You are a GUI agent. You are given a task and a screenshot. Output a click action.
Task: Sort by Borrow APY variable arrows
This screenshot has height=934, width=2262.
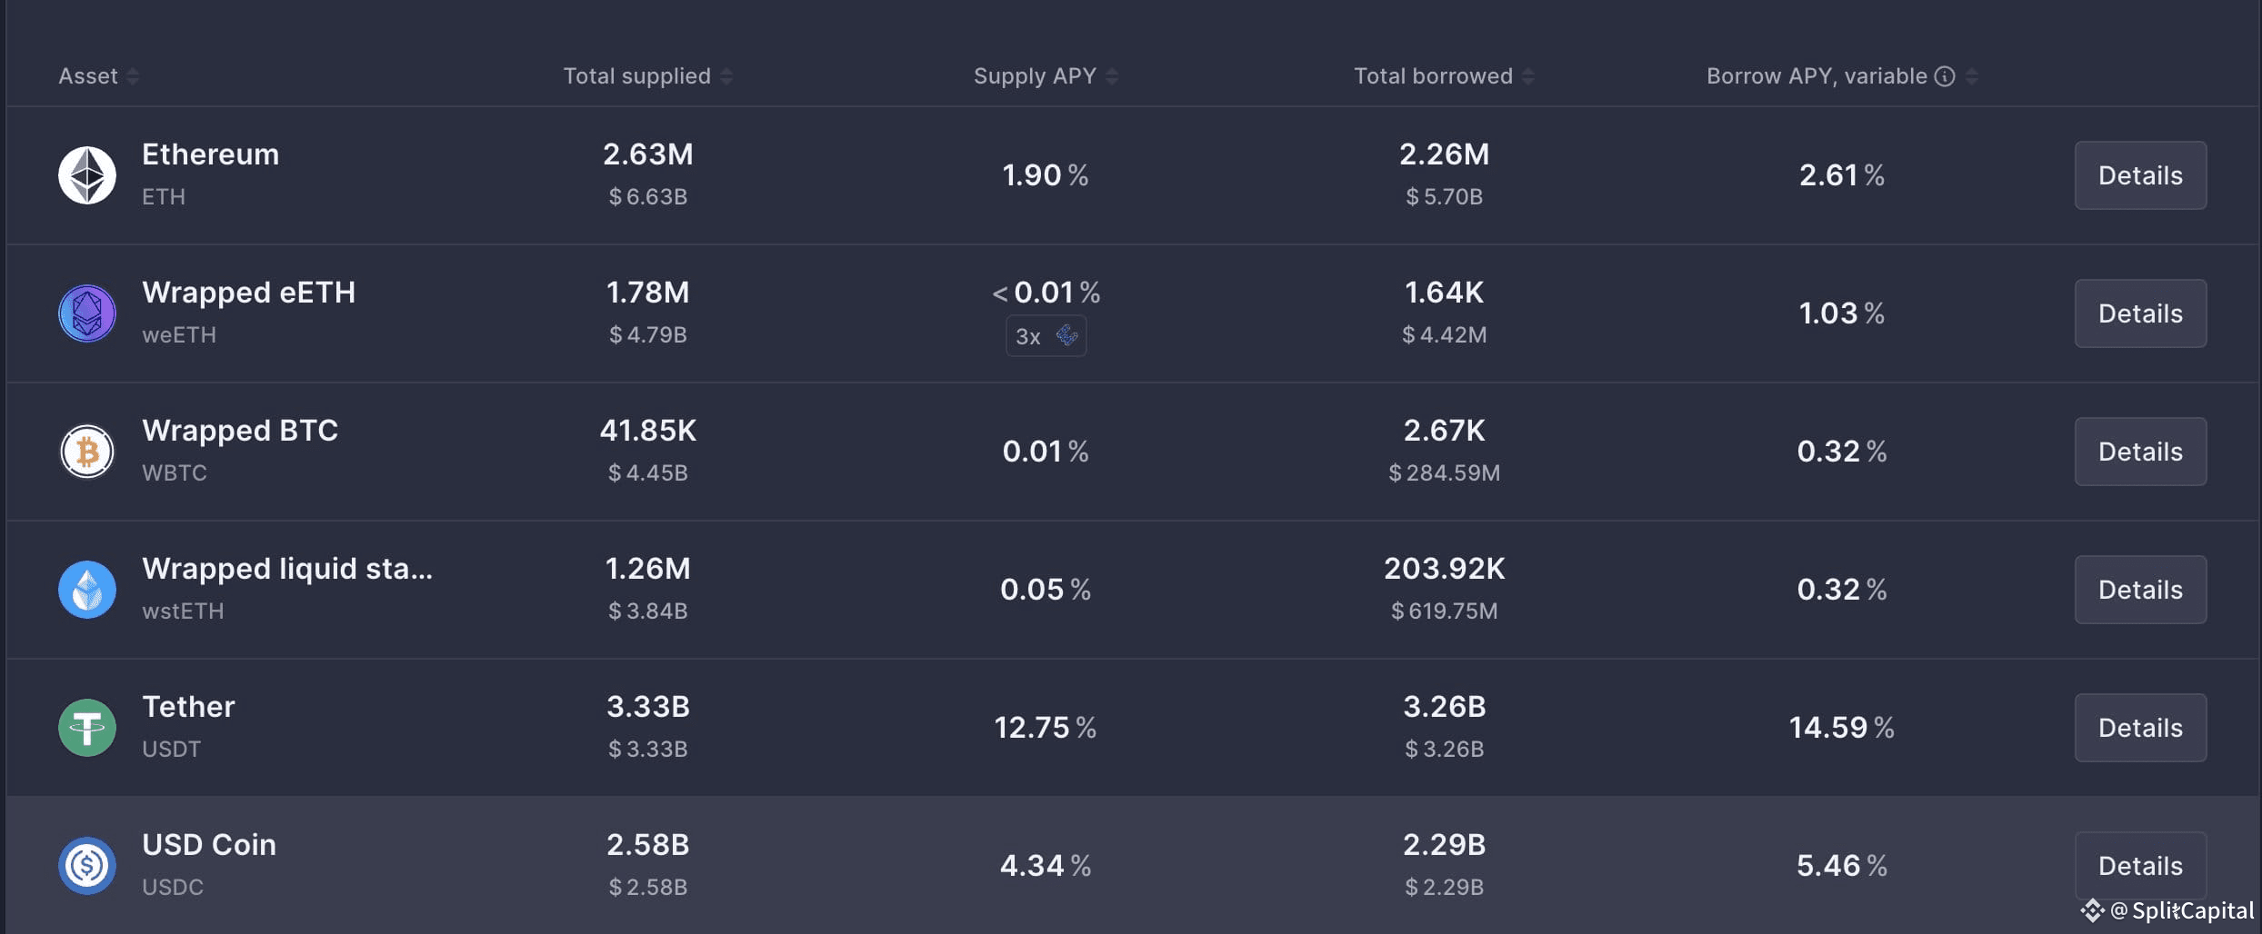point(1971,76)
